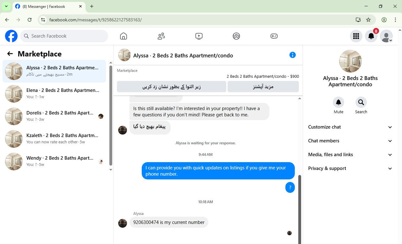The height and width of the screenshot is (244, 402).
Task: Open the Chrome three-dot menu
Action: 395,20
